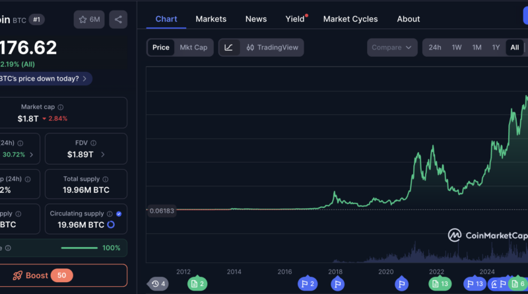
Task: Set the chart range to 1Y
Action: pyautogui.click(x=496, y=48)
